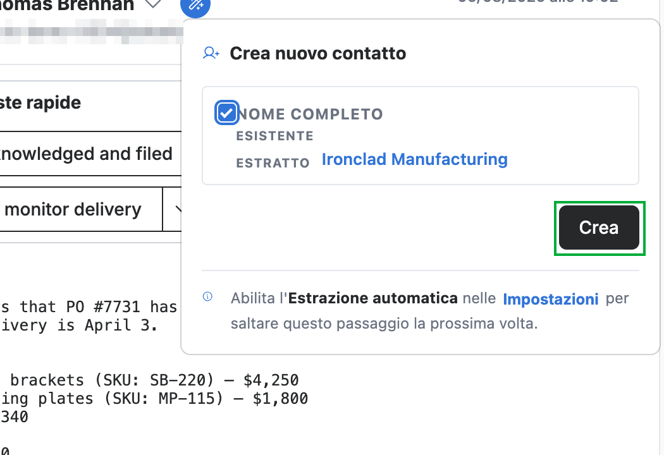Click the Ironclad Manufacturing extracted value

(415, 160)
